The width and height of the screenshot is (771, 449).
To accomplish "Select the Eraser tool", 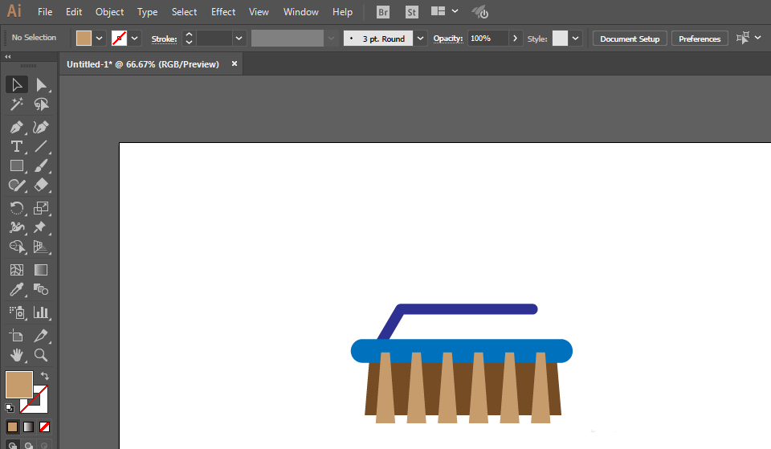I will pyautogui.click(x=41, y=185).
